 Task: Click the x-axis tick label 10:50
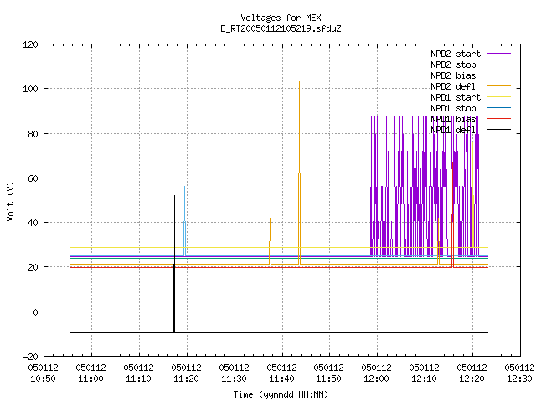point(43,379)
